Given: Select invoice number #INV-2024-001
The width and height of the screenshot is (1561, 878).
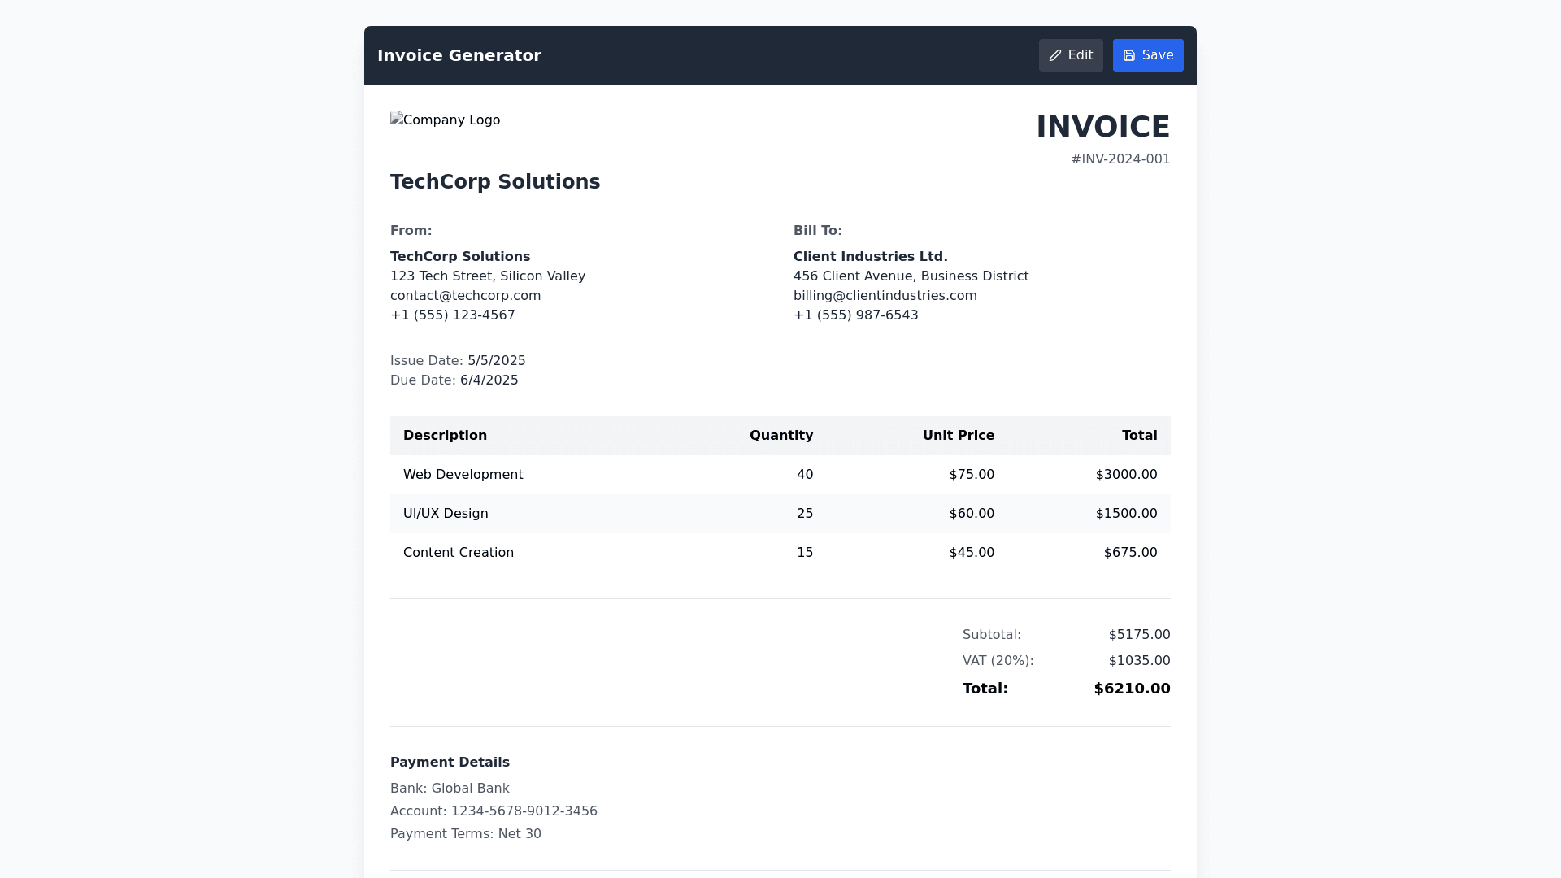Looking at the screenshot, I should (1120, 159).
